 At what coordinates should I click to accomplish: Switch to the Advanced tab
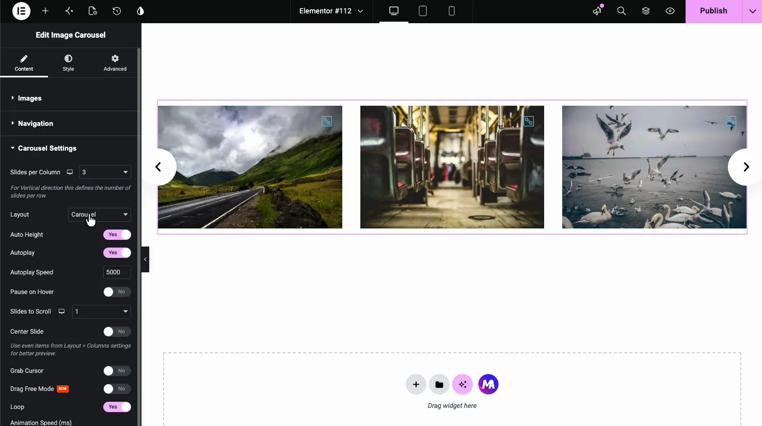115,63
